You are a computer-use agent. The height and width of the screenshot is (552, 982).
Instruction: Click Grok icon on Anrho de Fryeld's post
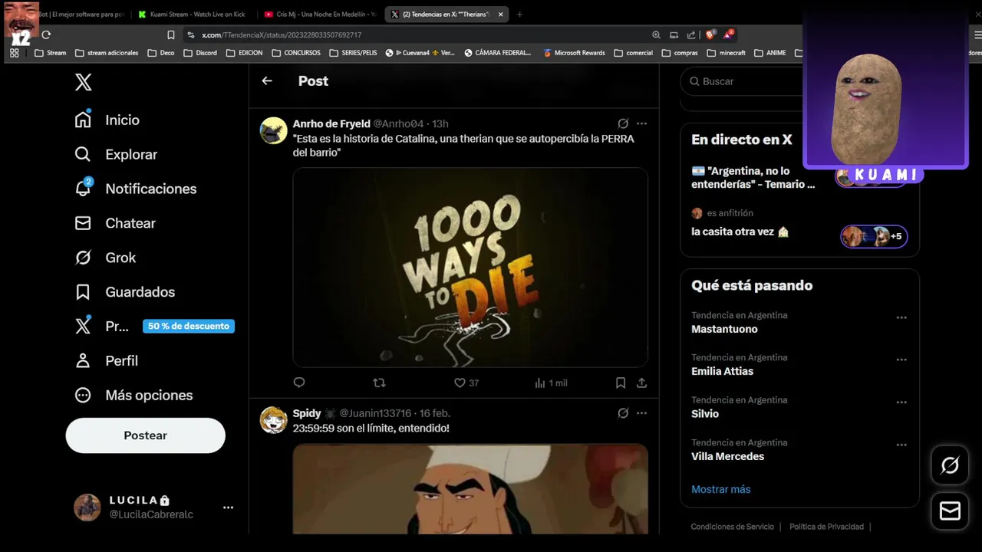coord(623,123)
